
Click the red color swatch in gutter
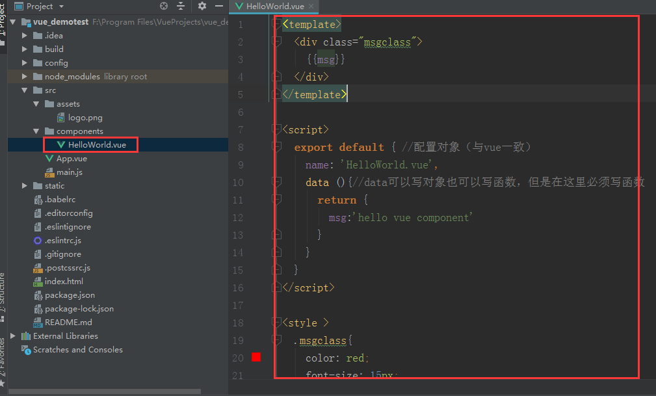pyautogui.click(x=256, y=356)
